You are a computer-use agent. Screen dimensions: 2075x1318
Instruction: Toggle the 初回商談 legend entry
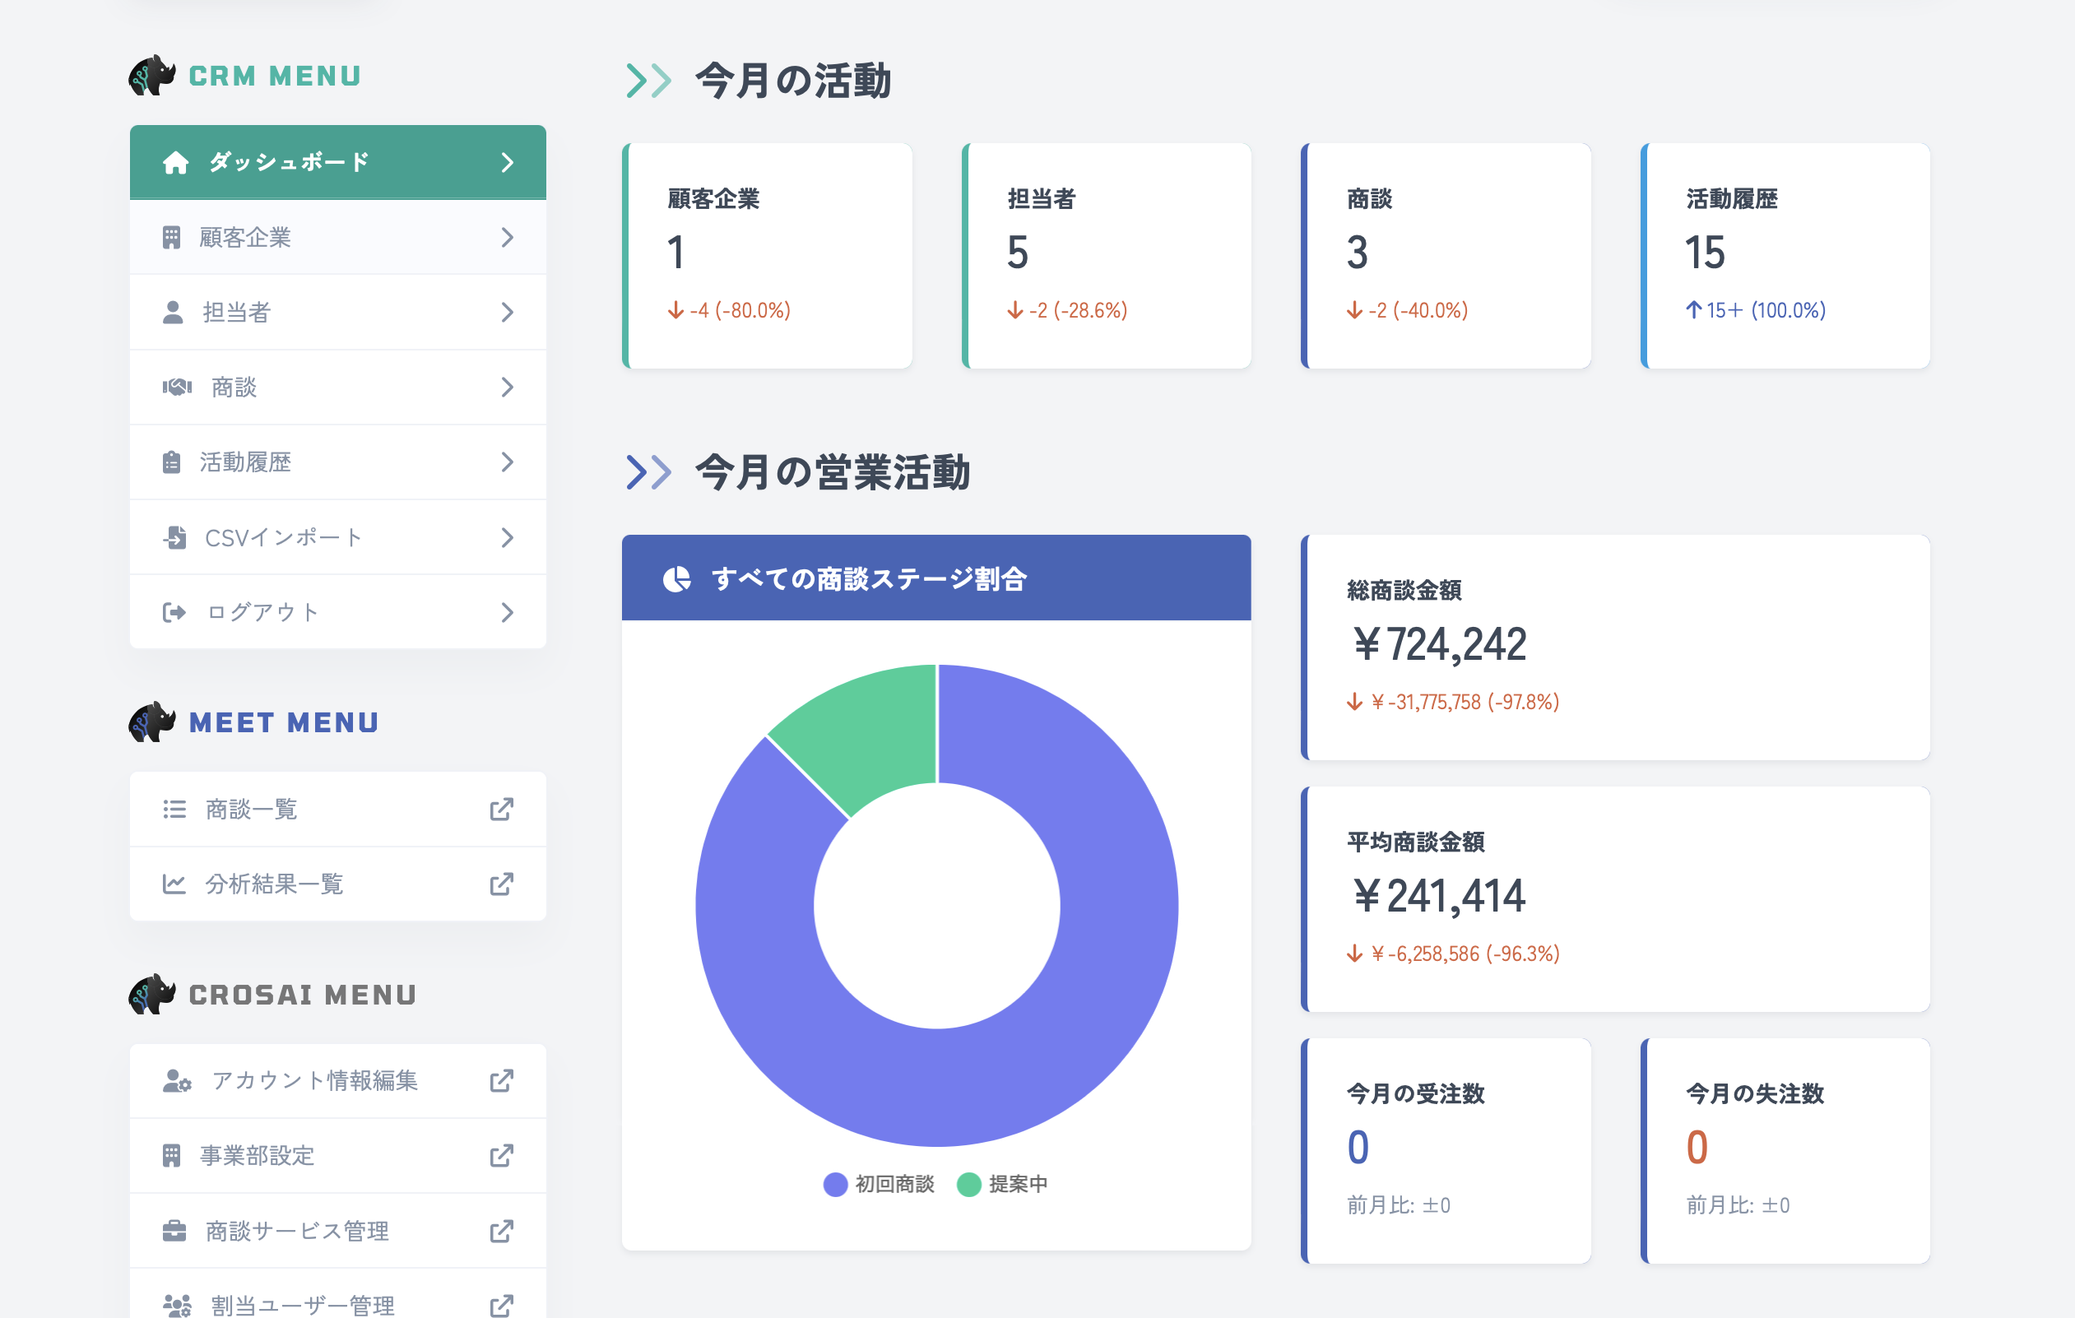880,1184
